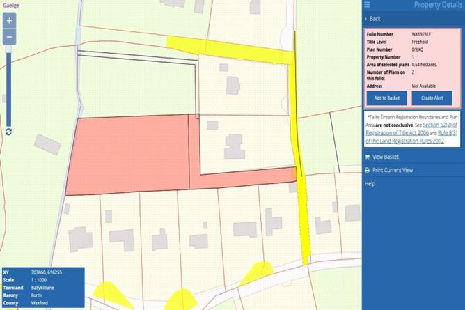Click the Property Details panel heading
The height and width of the screenshot is (310, 465).
tap(438, 5)
